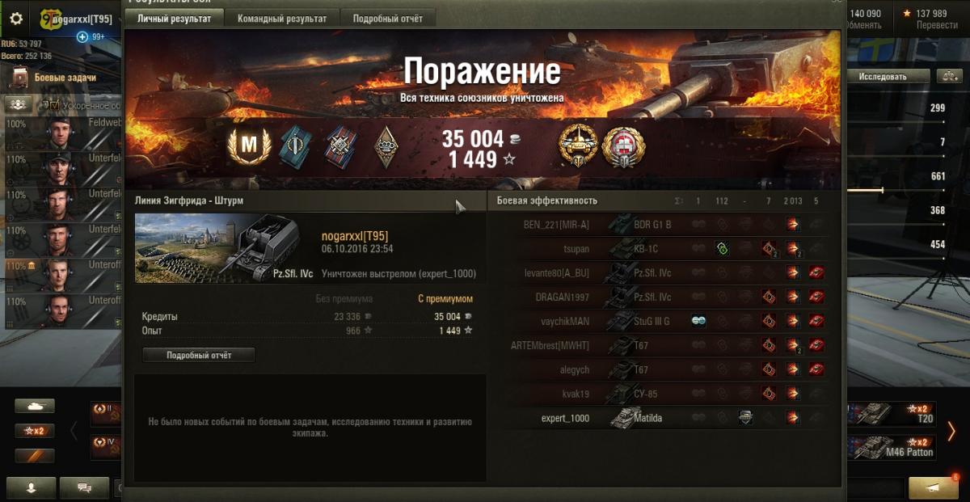Open the contacts silhouette button

pos(32,487)
